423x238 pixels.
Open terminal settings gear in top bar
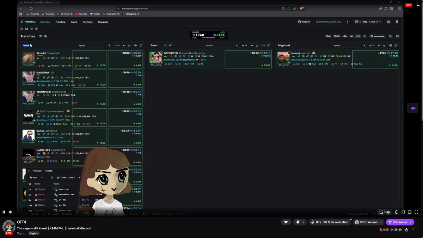click(389, 22)
